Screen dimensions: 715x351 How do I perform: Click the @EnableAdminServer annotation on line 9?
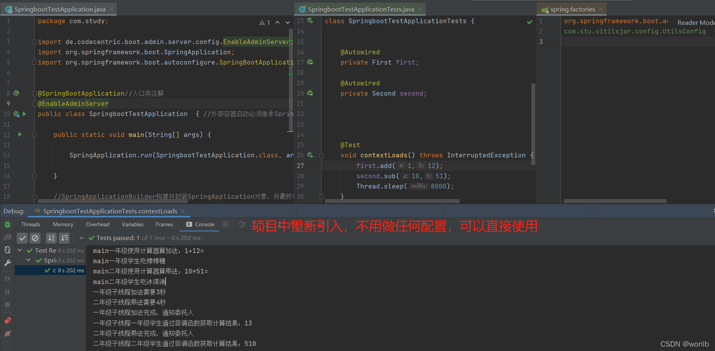click(73, 103)
